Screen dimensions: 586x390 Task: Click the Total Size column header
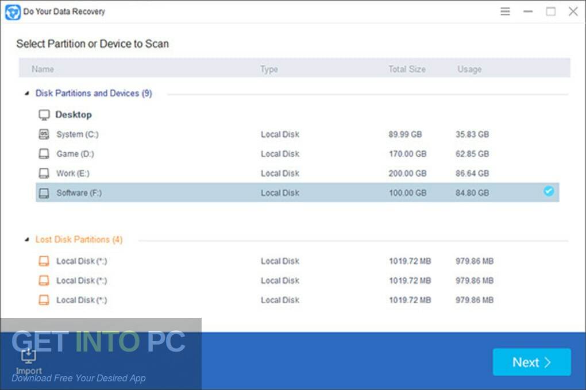pos(407,69)
